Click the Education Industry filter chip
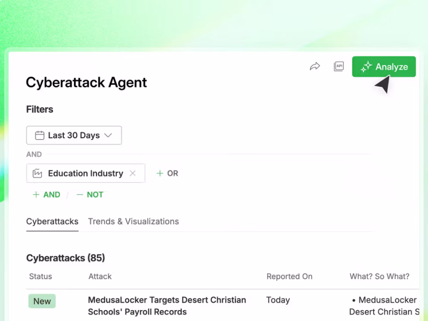Image resolution: width=428 pixels, height=321 pixels. (86, 173)
